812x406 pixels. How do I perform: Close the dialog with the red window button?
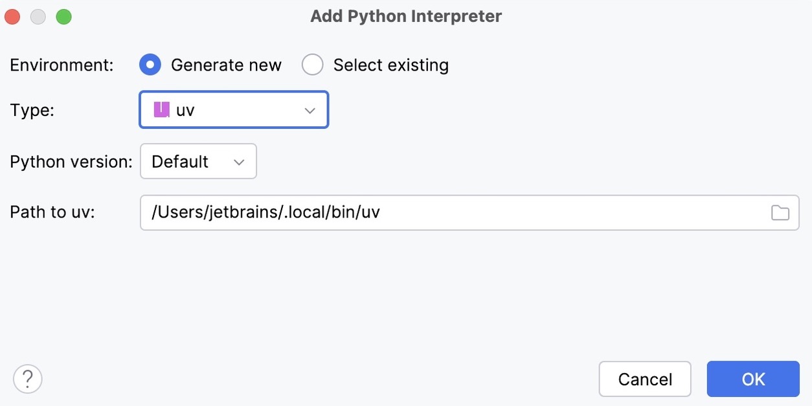(x=12, y=17)
